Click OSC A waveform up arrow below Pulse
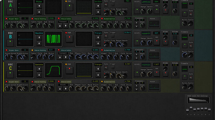The image size is (215, 120). tap(39, 6)
